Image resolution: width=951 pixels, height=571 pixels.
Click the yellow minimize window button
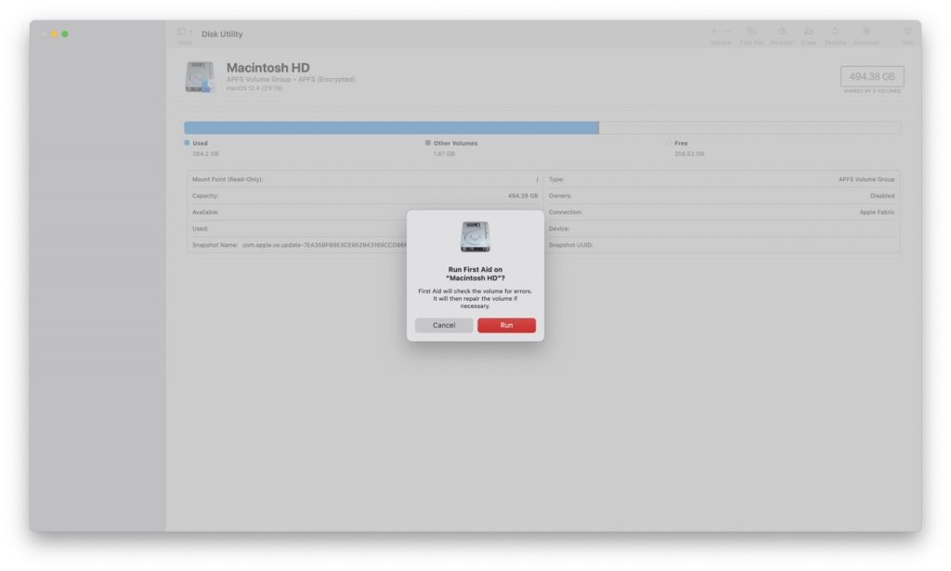(54, 34)
